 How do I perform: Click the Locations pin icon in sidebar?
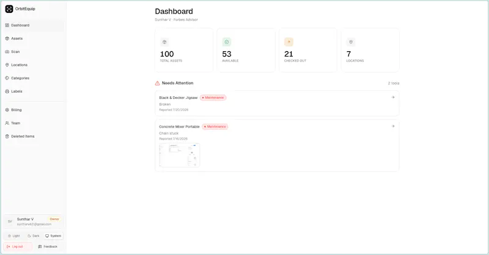click(x=7, y=65)
